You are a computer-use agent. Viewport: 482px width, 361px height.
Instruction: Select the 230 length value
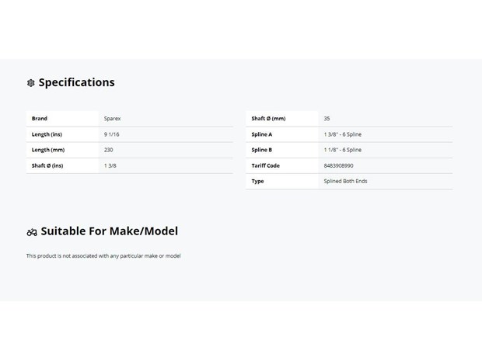tap(109, 150)
